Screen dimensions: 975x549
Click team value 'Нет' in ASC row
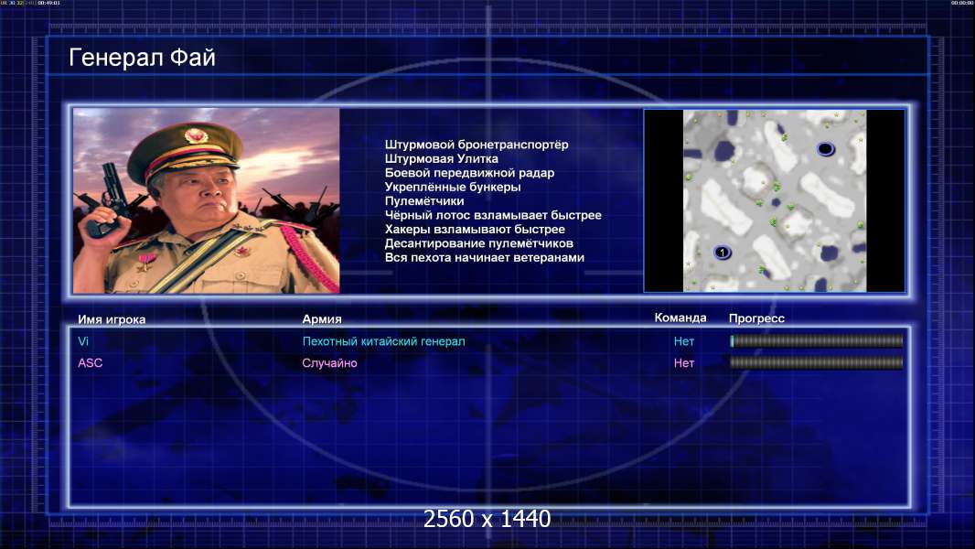[684, 363]
